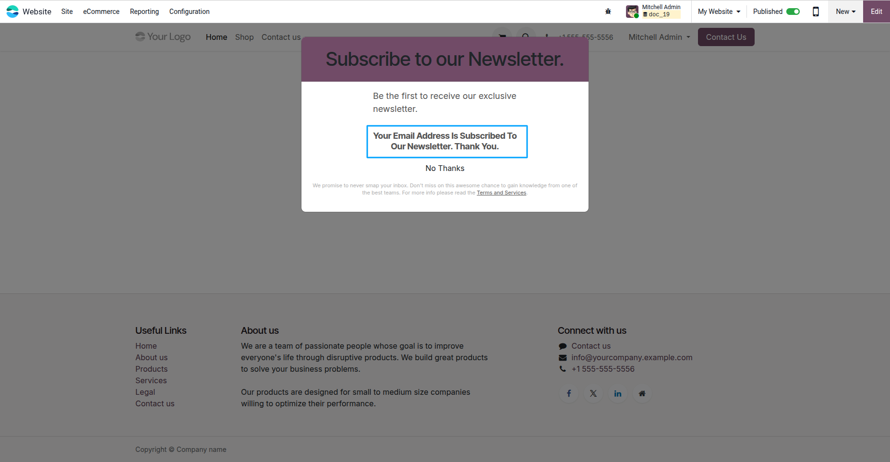Open the debug bug icon menu

coord(608,12)
